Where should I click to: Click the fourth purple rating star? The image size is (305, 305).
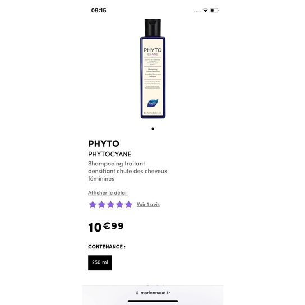(x=119, y=205)
